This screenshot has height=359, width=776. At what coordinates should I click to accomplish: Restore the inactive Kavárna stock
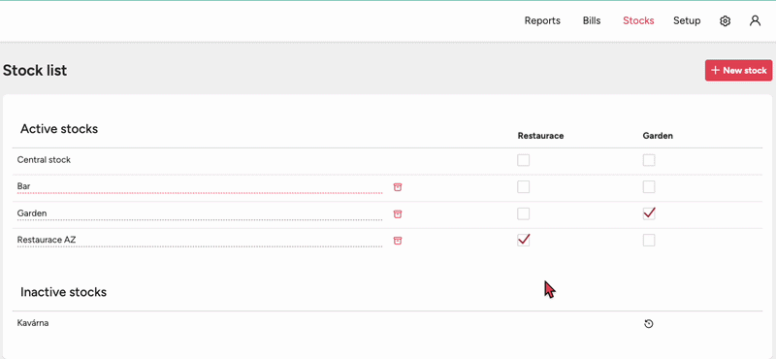[x=649, y=324]
